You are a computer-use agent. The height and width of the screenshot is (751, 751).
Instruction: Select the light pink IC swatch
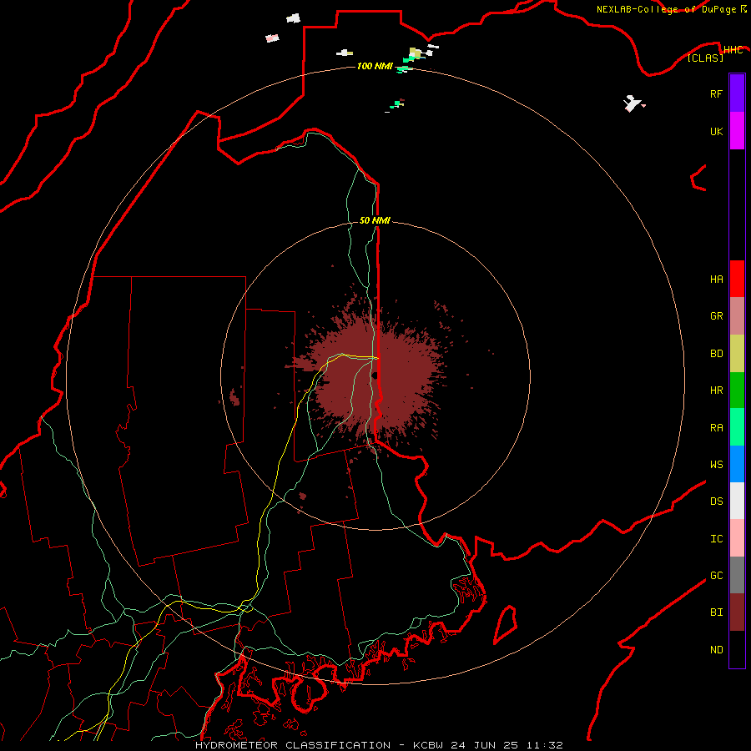737,538
